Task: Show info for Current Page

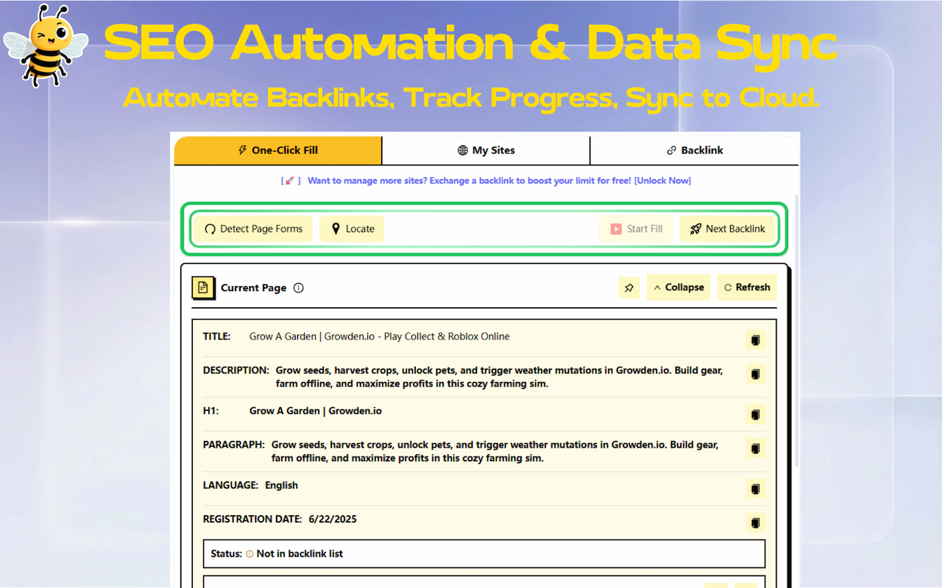Action: (x=299, y=288)
